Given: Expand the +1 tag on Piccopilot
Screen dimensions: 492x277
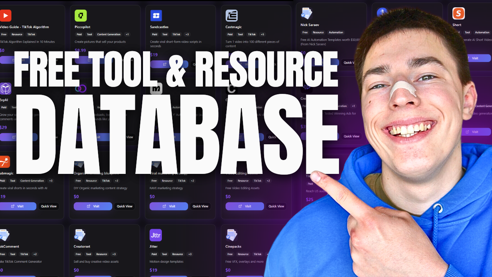Looking at the screenshot, I should pos(127,34).
